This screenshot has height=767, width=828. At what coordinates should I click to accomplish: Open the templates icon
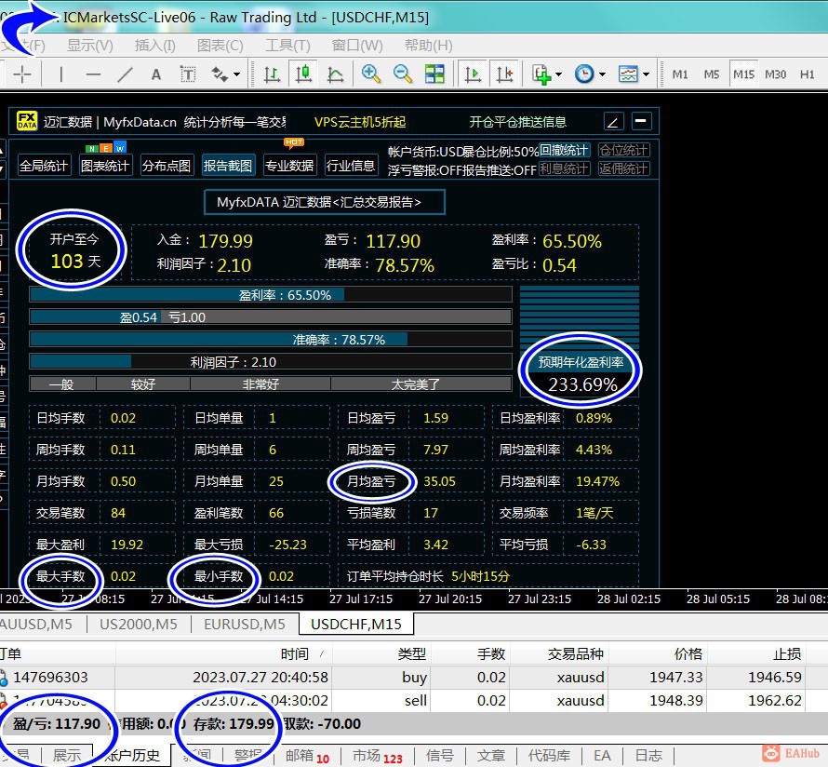(x=628, y=74)
